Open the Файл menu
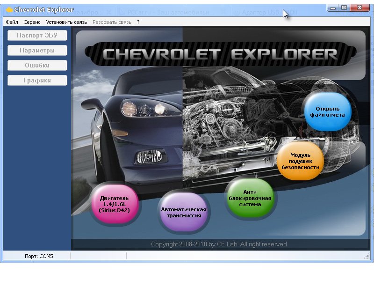374x281 pixels. [12, 22]
